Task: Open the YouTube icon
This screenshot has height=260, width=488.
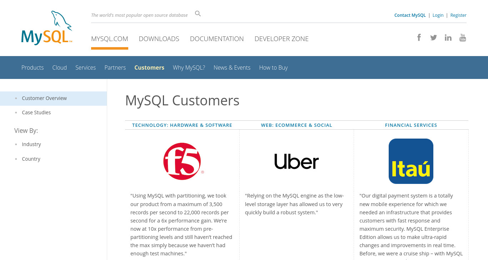Action: 463,37
